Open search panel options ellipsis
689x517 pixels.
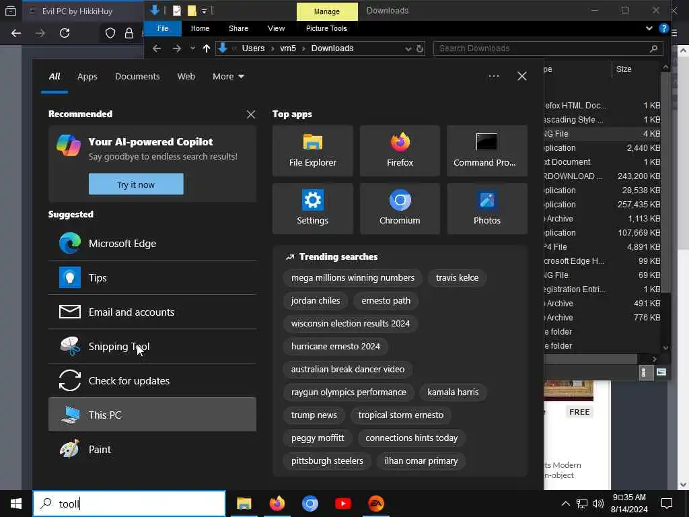tap(493, 77)
